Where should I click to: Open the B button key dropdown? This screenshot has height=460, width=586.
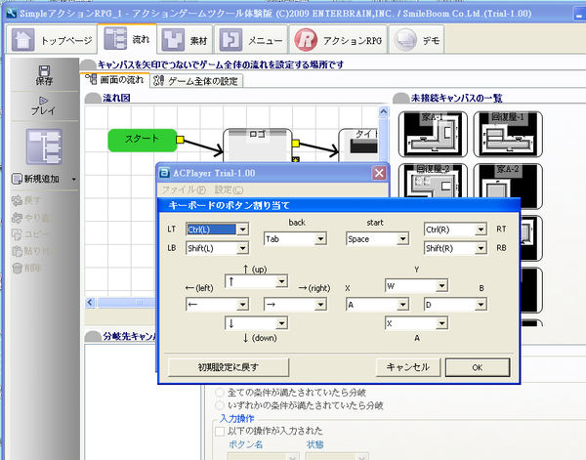(x=481, y=304)
